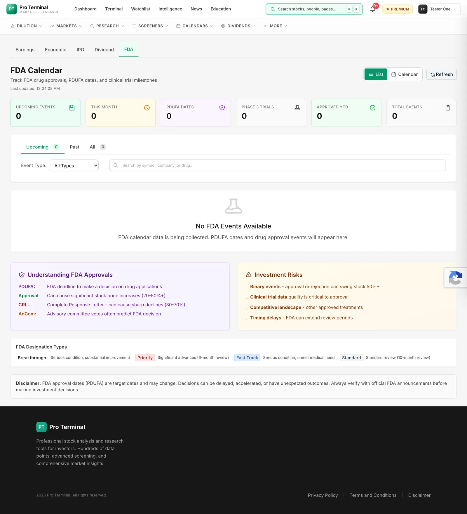Click the Markets trend arrow icon

52,26
